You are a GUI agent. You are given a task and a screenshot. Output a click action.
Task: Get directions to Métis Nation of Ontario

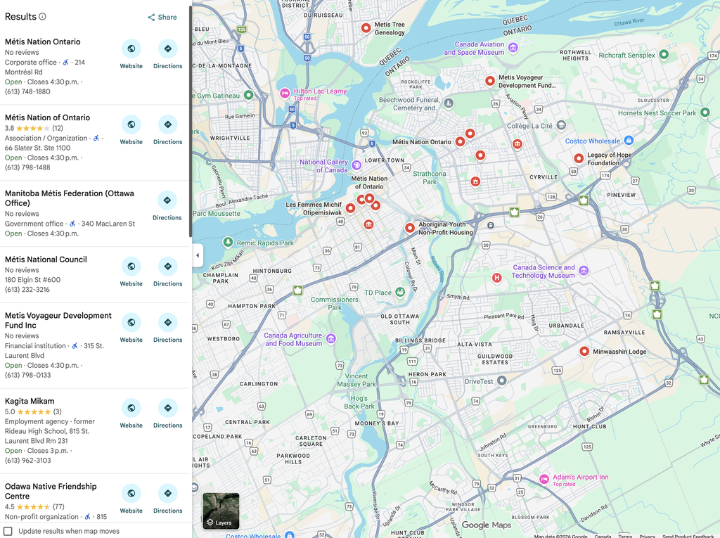pos(167,124)
